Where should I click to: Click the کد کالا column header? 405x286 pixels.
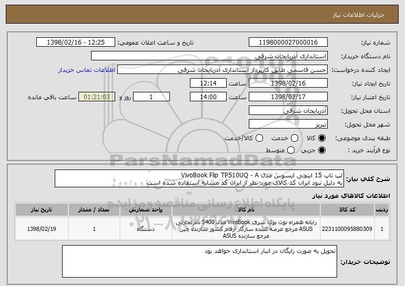(x=347, y=210)
